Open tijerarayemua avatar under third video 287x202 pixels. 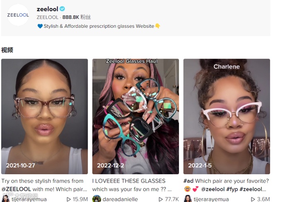coord(188,199)
